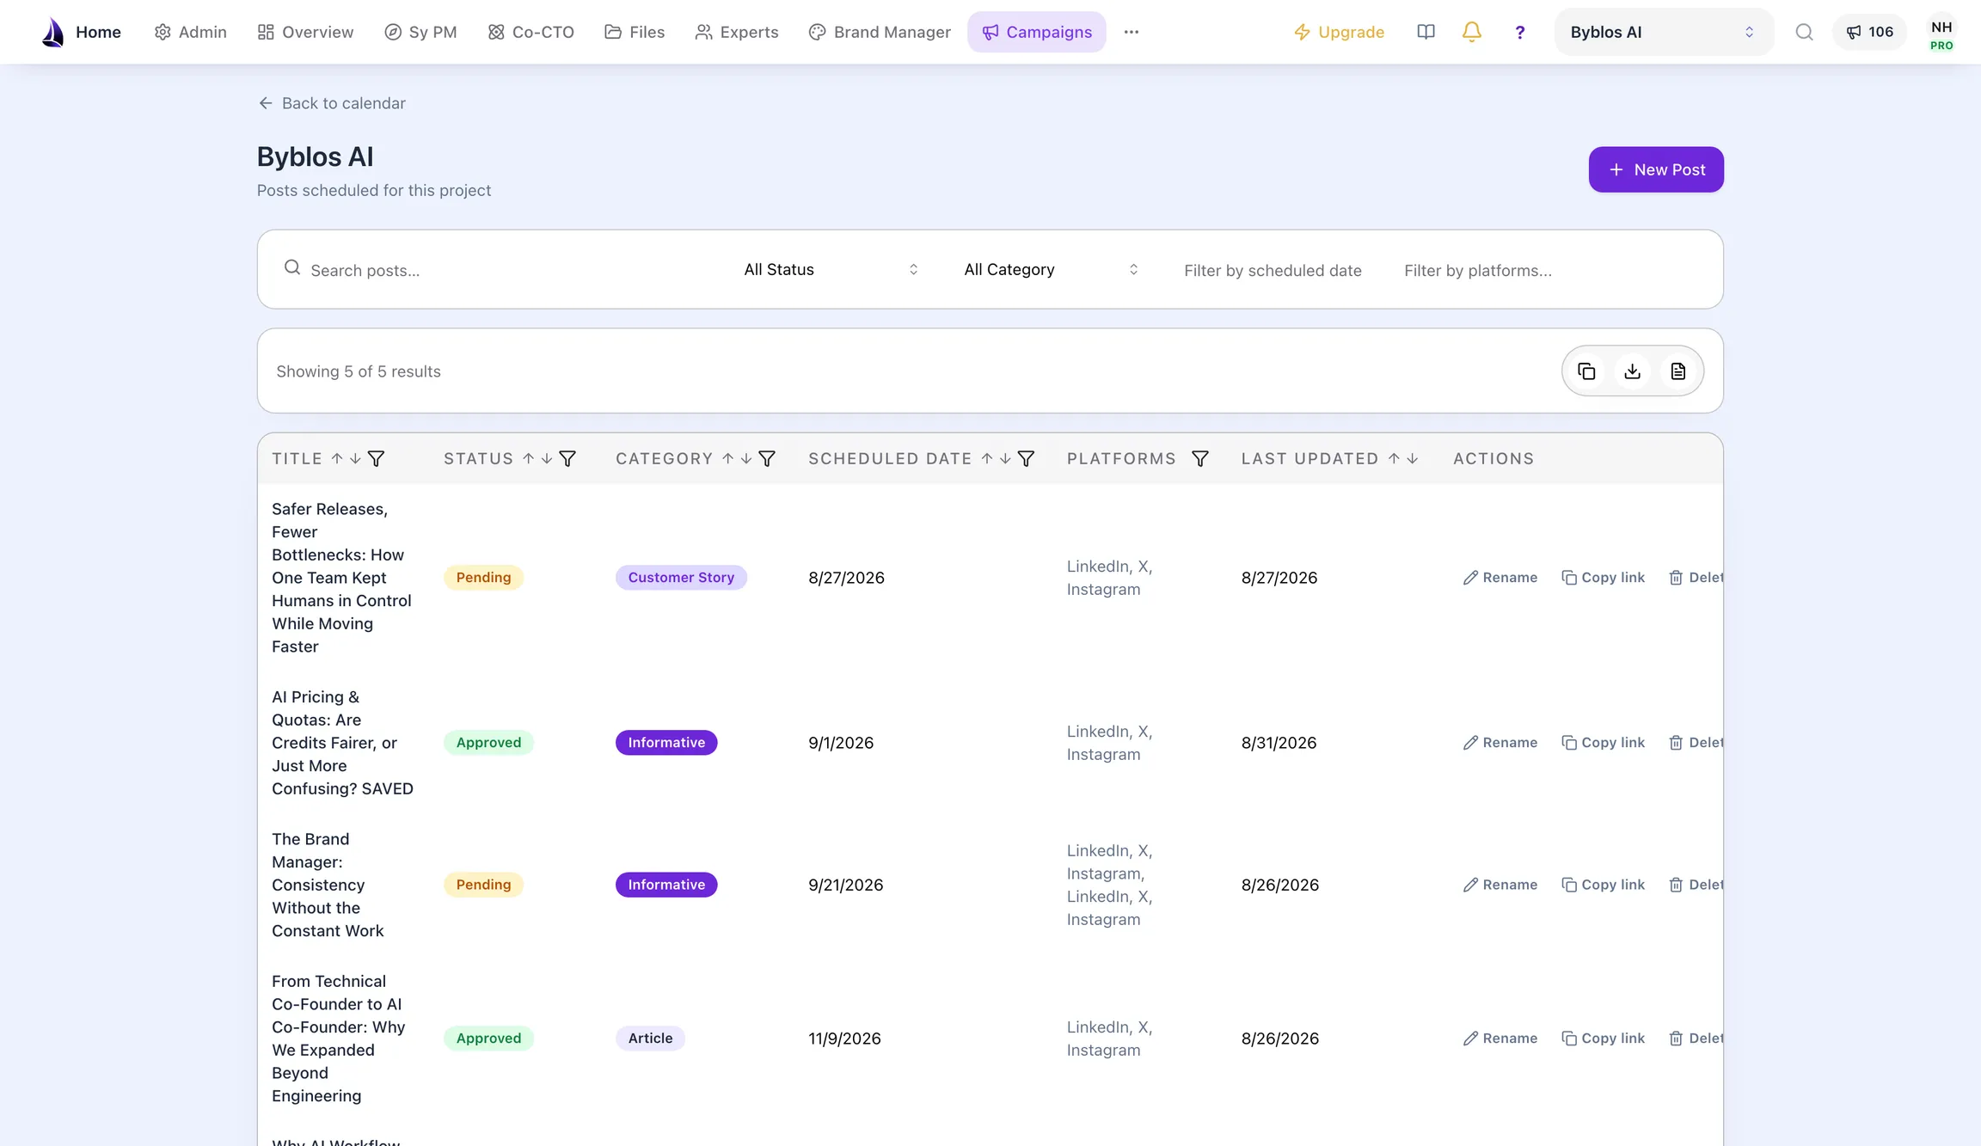Open the All Status dropdown
Screen dimensions: 1981x1146
(x=831, y=270)
